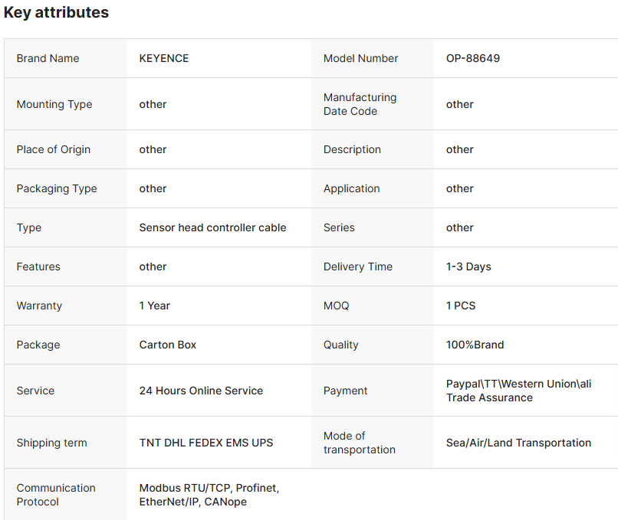Click the Place of Origin label

point(53,149)
